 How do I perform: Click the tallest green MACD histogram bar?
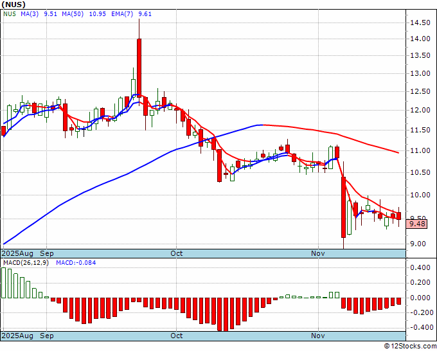tap(4, 283)
